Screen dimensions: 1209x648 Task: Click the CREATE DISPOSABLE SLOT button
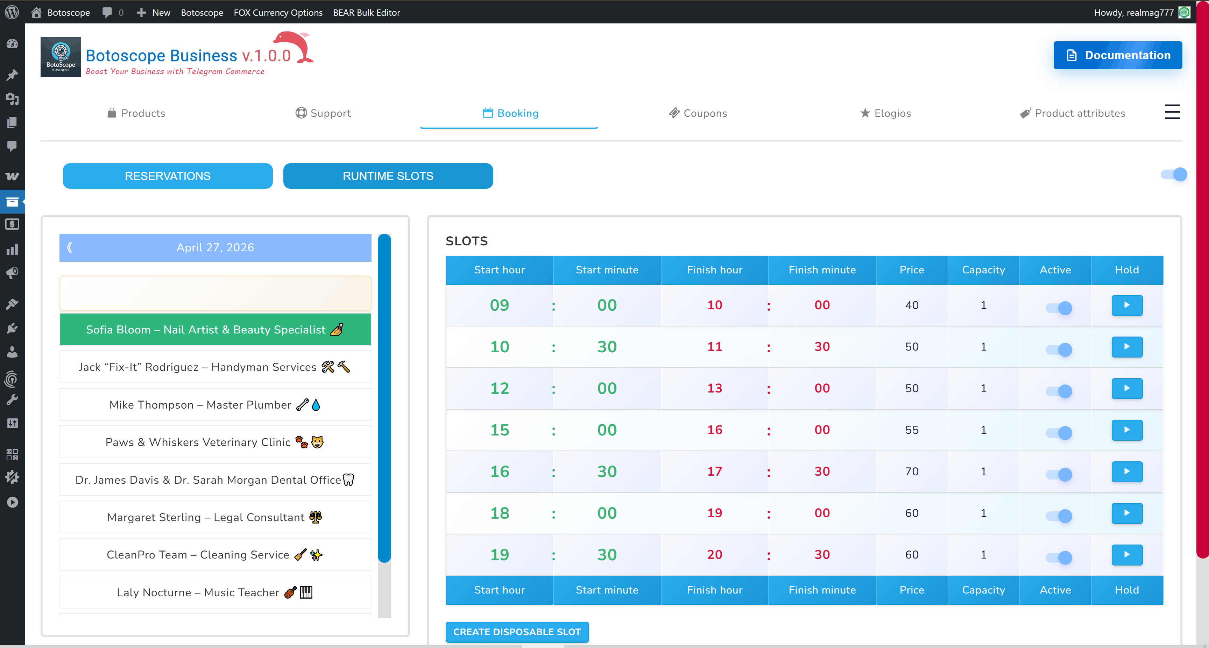click(x=517, y=632)
